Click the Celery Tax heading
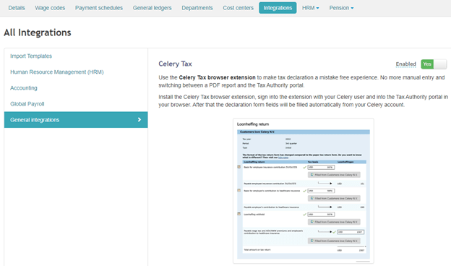451x266 pixels. point(175,64)
